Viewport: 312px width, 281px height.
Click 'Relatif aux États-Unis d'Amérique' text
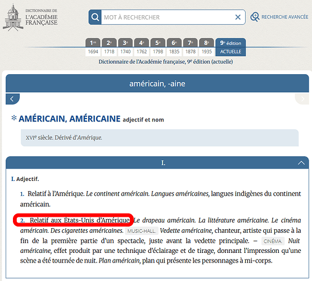80,220
